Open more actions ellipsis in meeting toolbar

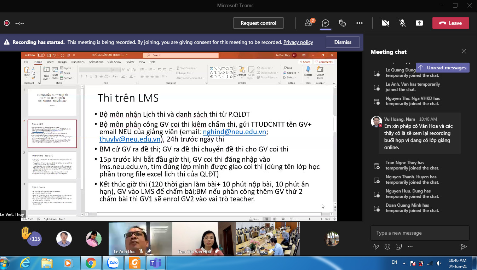(360, 23)
